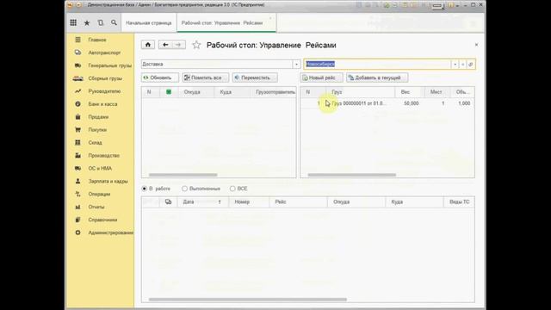Screen dimensions: 551x310
Task: Open favorites star in top toolbar
Action: point(87,23)
